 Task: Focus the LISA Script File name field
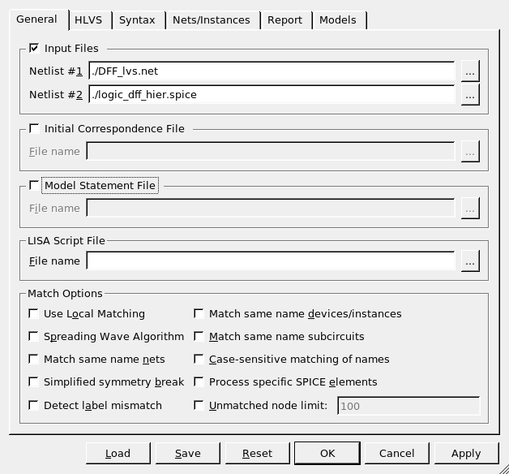click(x=271, y=261)
